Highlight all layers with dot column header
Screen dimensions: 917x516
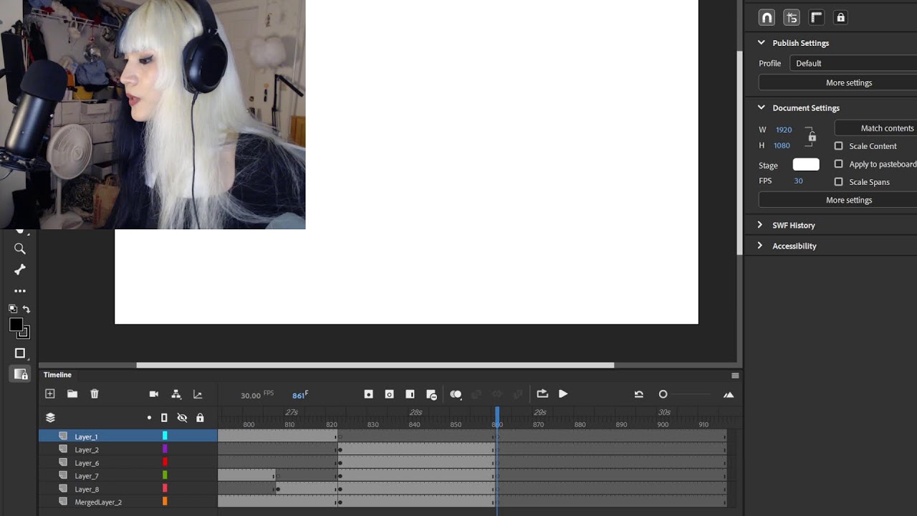click(149, 418)
